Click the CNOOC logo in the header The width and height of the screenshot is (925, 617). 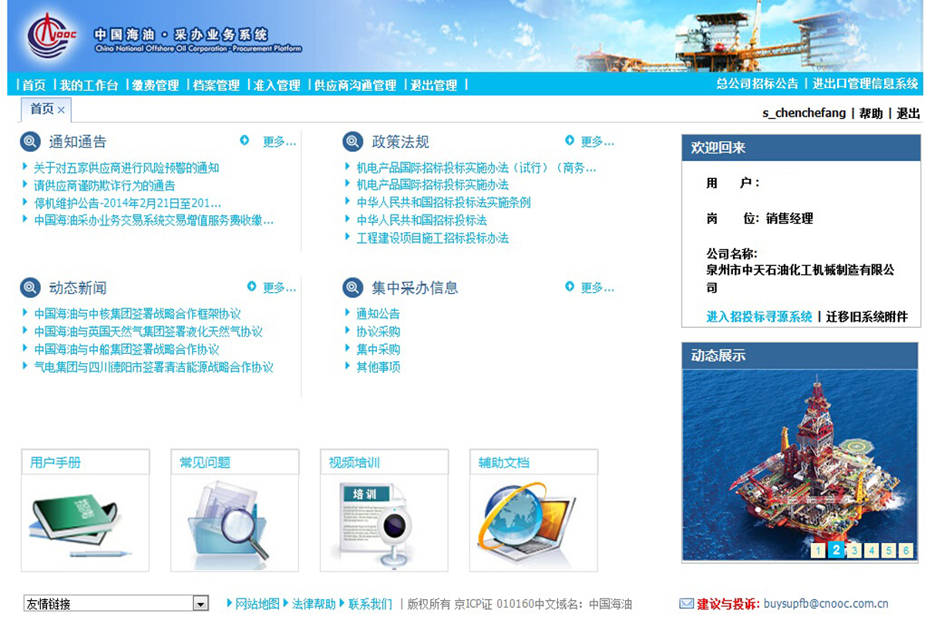point(52,37)
